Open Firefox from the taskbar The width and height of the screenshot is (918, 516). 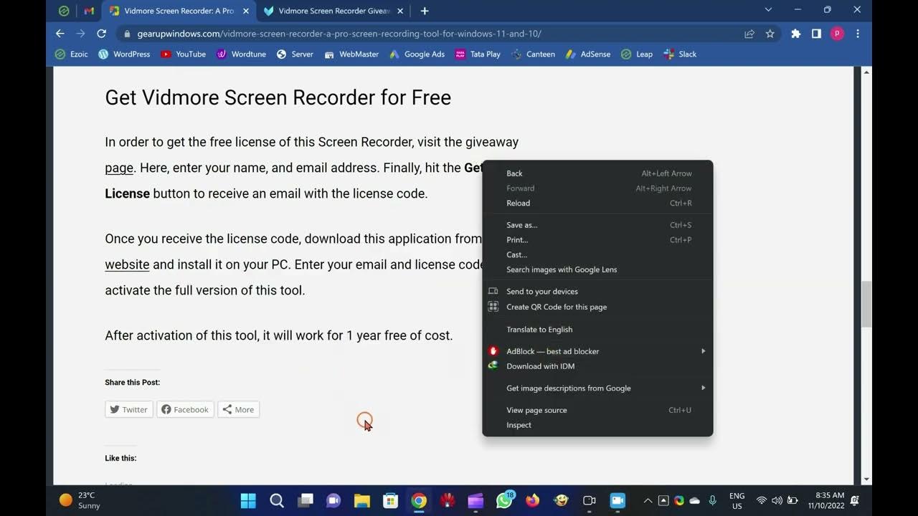[533, 500]
